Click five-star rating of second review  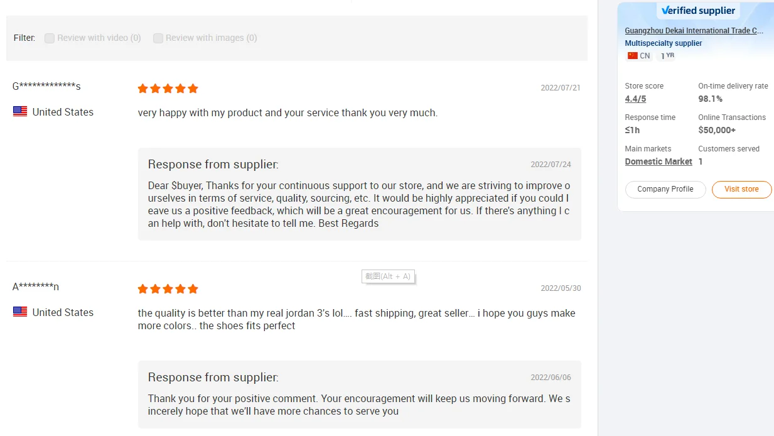[x=168, y=289]
